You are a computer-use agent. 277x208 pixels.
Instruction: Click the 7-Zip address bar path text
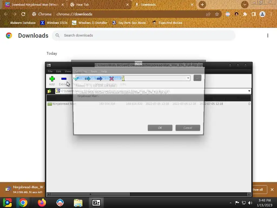(x=116, y=91)
